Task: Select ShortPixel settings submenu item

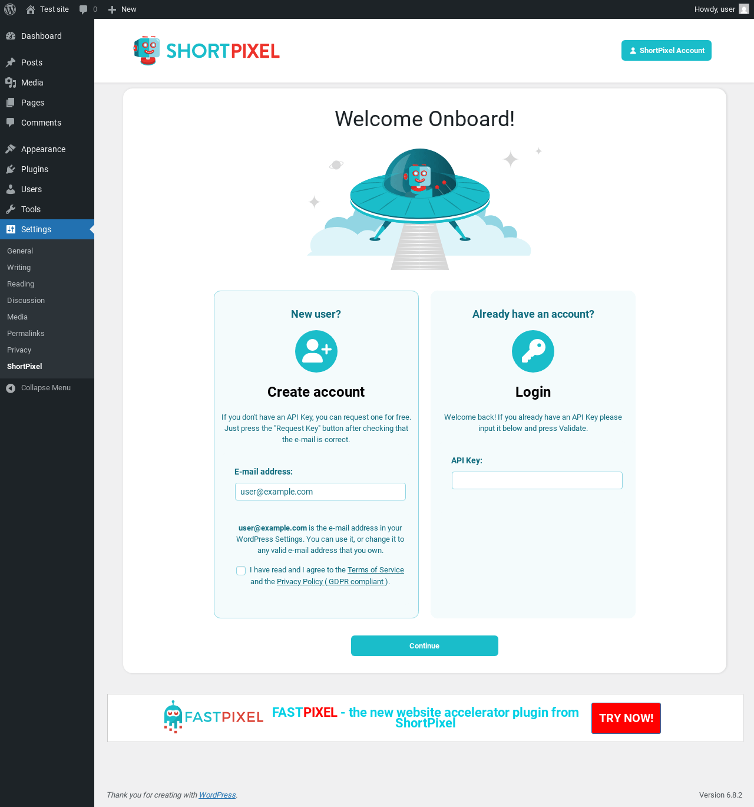Action: click(25, 367)
